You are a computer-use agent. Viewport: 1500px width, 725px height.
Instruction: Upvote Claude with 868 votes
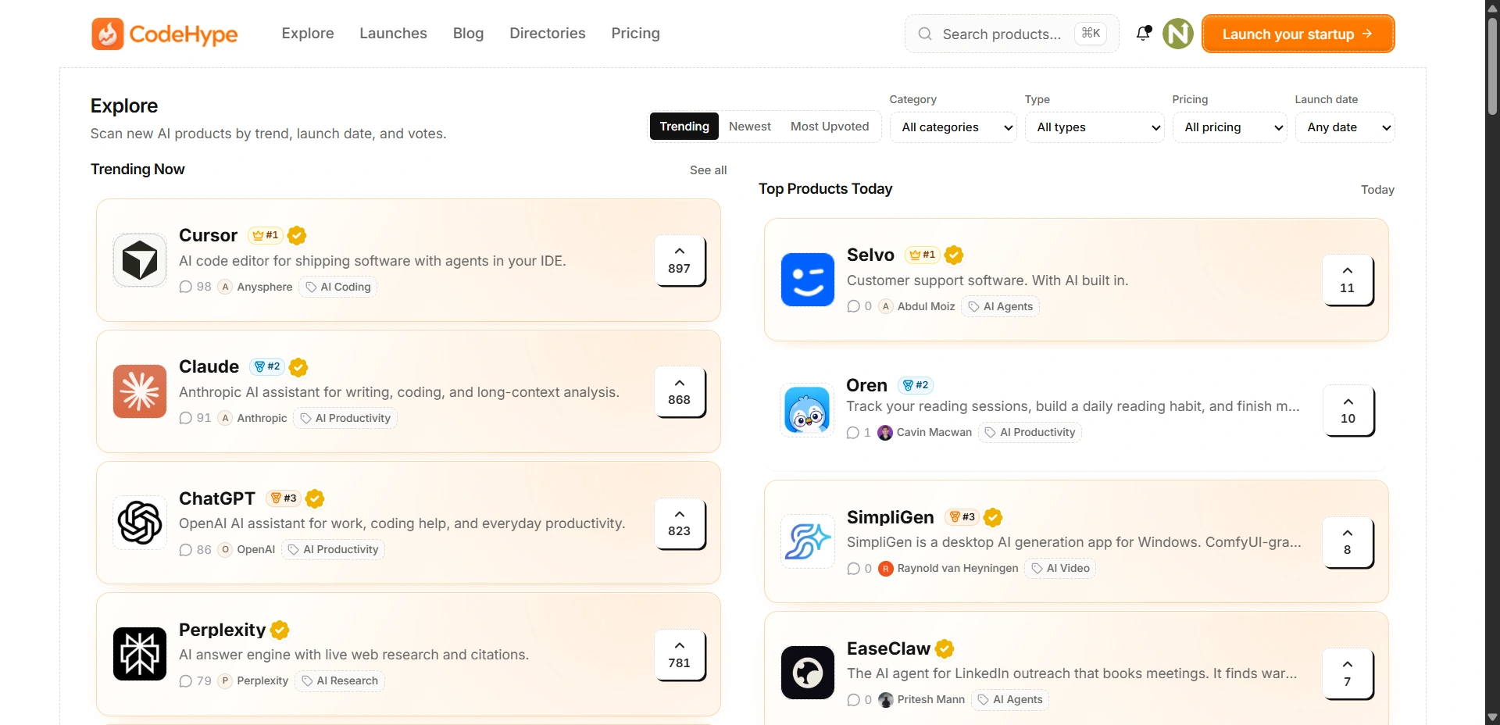pos(680,391)
